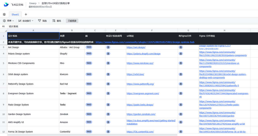Image resolution: width=258 pixels, height=136 pixels.
Task: Click the hidden column D indicator
Action: click(105, 30)
